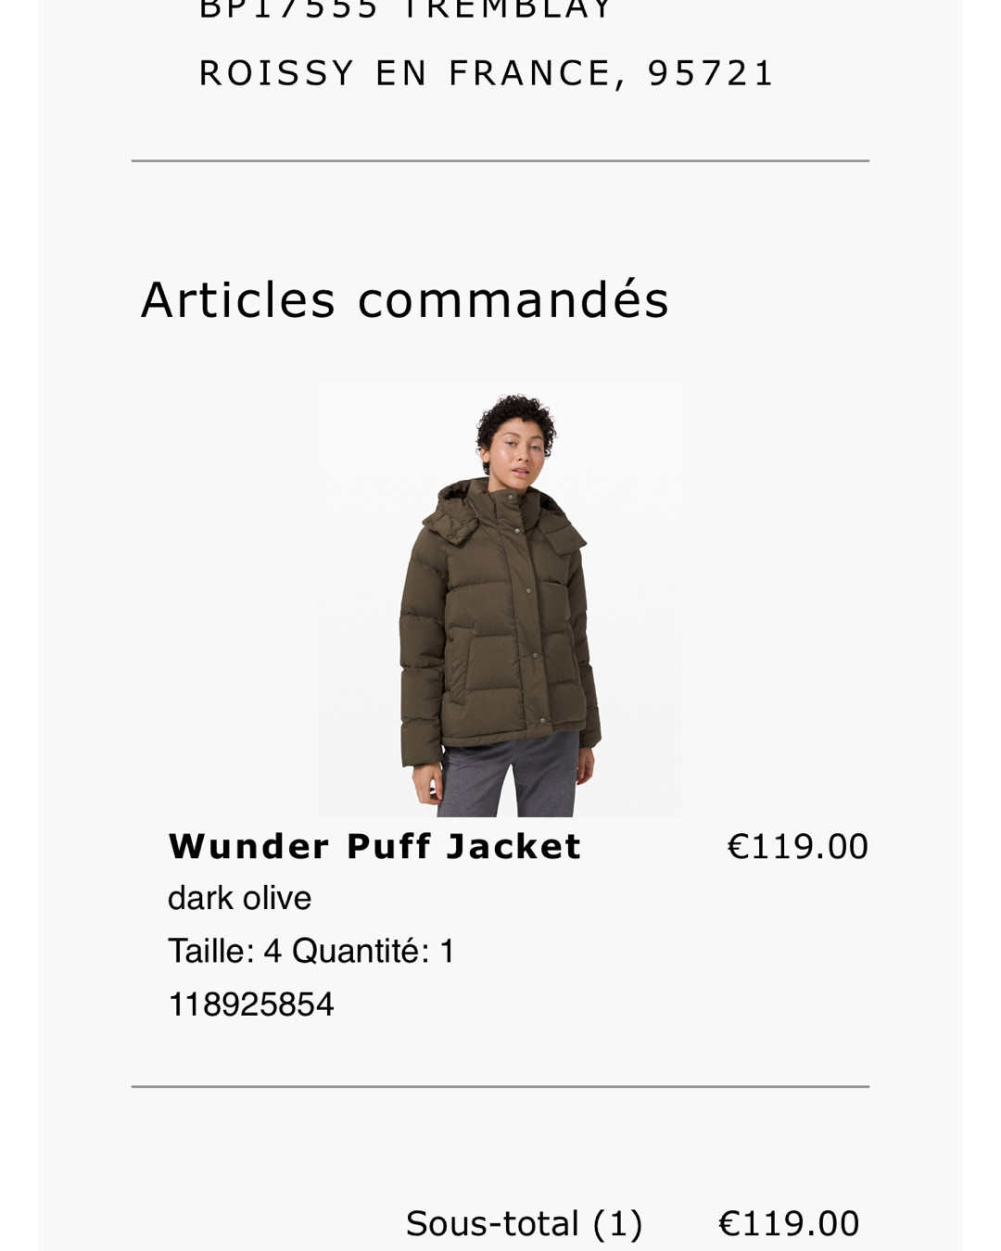The image size is (1001, 1251).
Task: Click the item number 118925854
Action: point(251,1005)
